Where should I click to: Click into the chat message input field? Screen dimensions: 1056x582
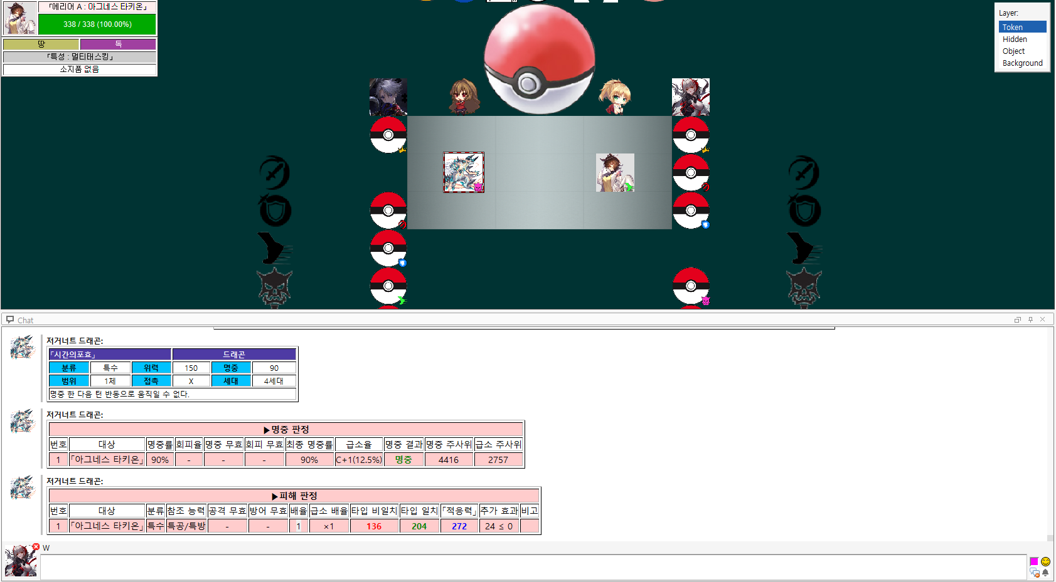coord(533,567)
